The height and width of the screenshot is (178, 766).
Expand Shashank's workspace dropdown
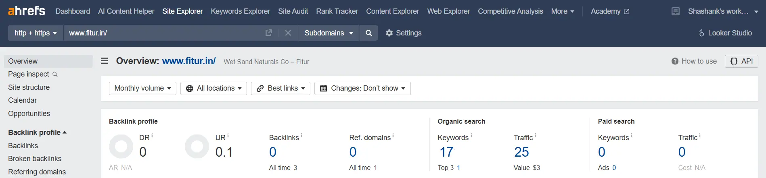pyautogui.click(x=723, y=11)
